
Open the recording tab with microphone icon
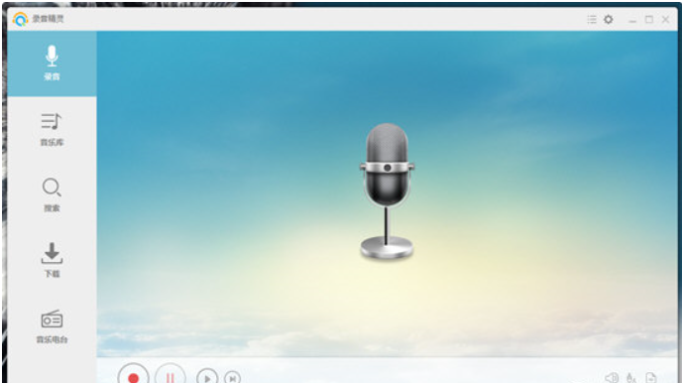point(52,64)
